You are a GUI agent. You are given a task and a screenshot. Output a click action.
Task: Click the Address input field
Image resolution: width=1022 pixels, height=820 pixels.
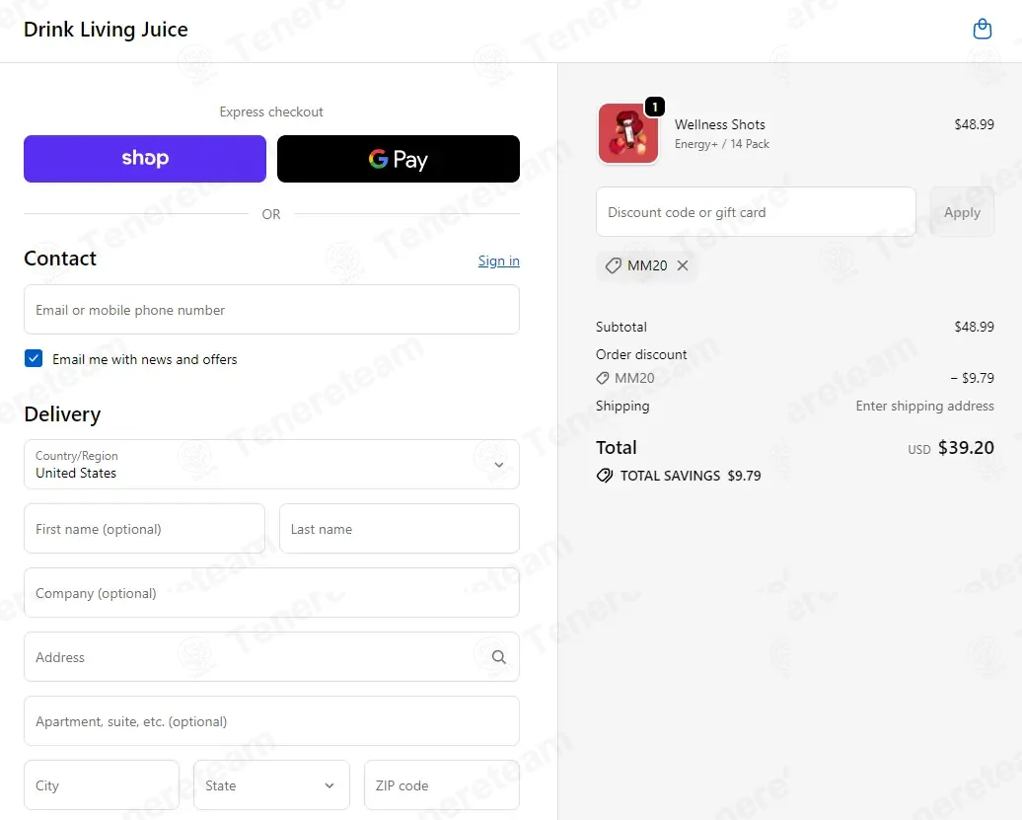click(x=272, y=657)
